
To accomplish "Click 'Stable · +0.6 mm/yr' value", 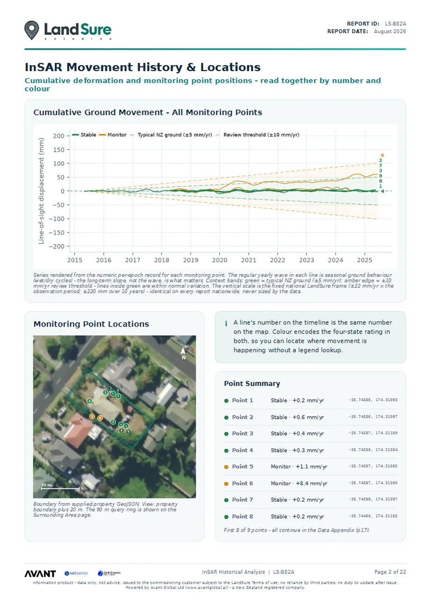I will click(x=297, y=417).
